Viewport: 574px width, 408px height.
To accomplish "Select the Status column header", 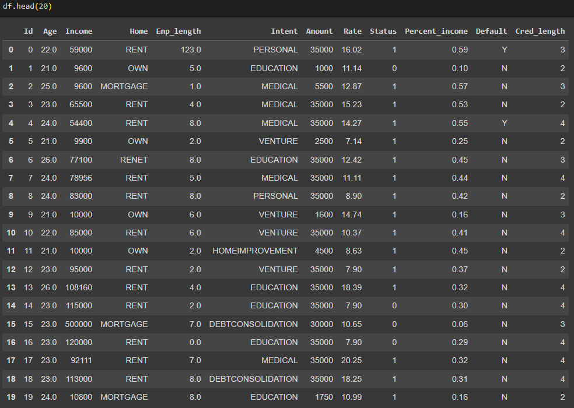I will (383, 31).
